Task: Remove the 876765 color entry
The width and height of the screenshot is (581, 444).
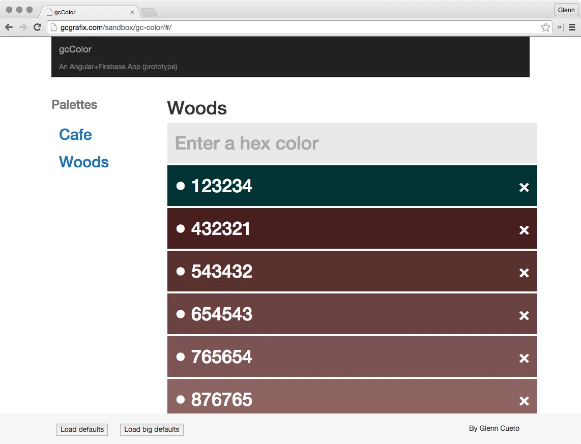Action: pos(524,401)
